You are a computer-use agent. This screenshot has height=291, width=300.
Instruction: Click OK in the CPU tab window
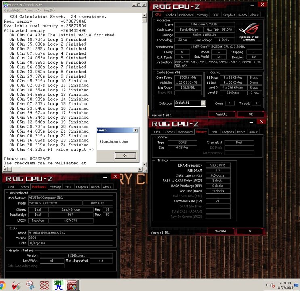pos(251,114)
